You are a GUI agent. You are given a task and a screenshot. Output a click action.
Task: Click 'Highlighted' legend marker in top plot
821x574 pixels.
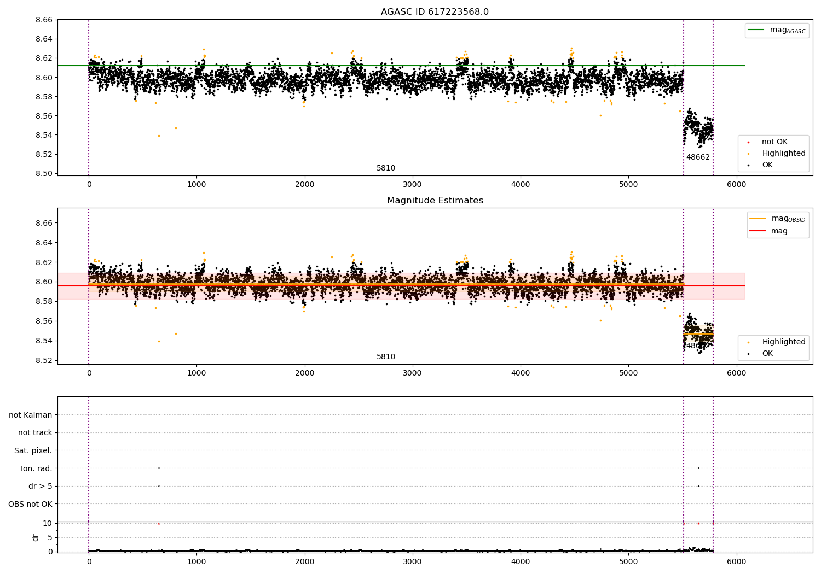coord(748,154)
